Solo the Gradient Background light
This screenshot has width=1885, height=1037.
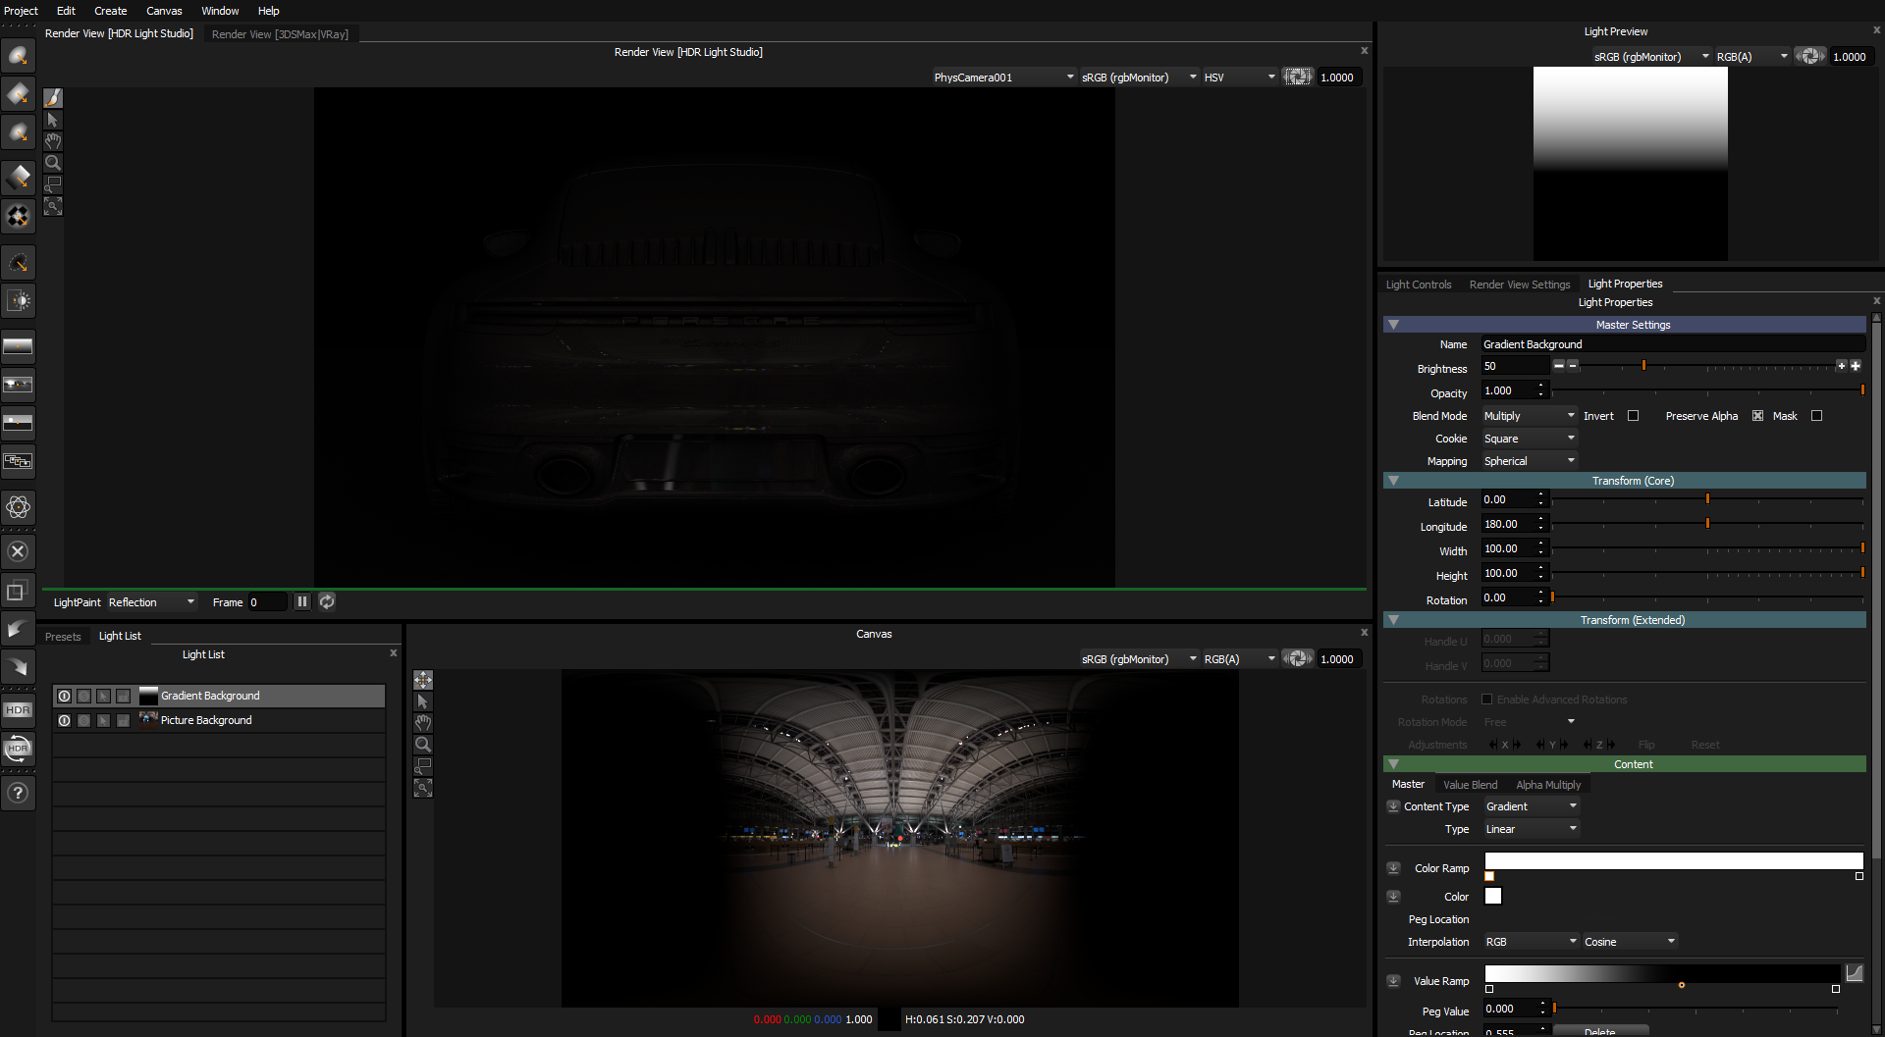[83, 696]
